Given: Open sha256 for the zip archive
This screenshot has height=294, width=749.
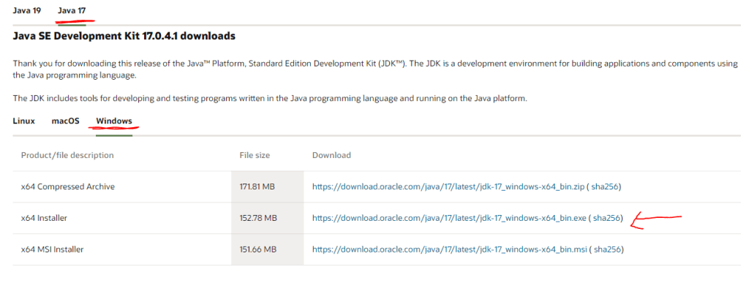Looking at the screenshot, I should (605, 187).
